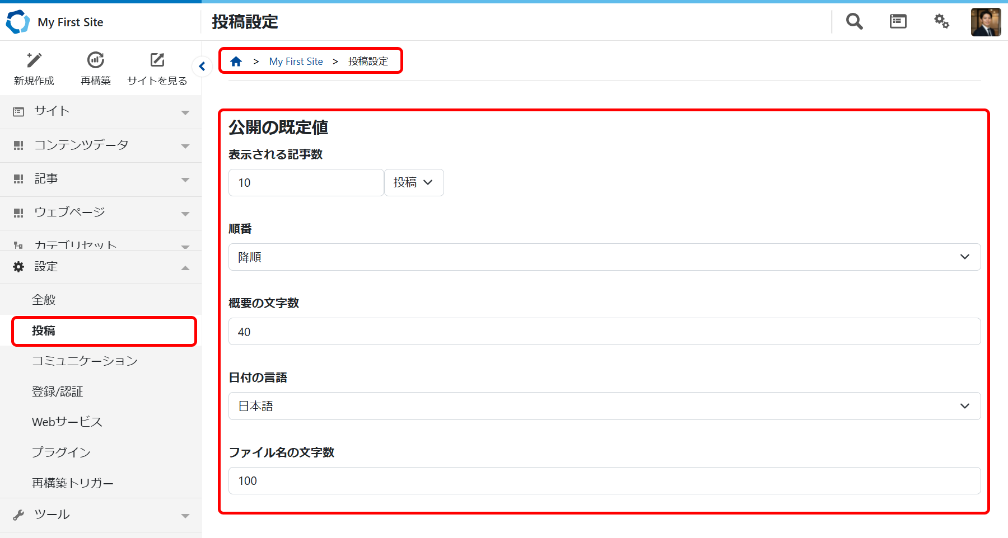Select 全般 in the settings submenu

click(x=44, y=300)
